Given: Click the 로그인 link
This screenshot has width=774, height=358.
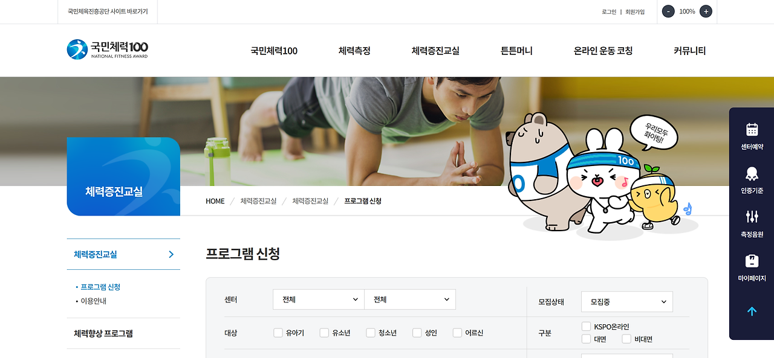Looking at the screenshot, I should (x=609, y=11).
